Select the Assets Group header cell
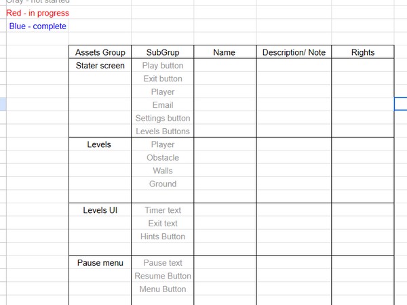407x305 pixels. [x=100, y=52]
